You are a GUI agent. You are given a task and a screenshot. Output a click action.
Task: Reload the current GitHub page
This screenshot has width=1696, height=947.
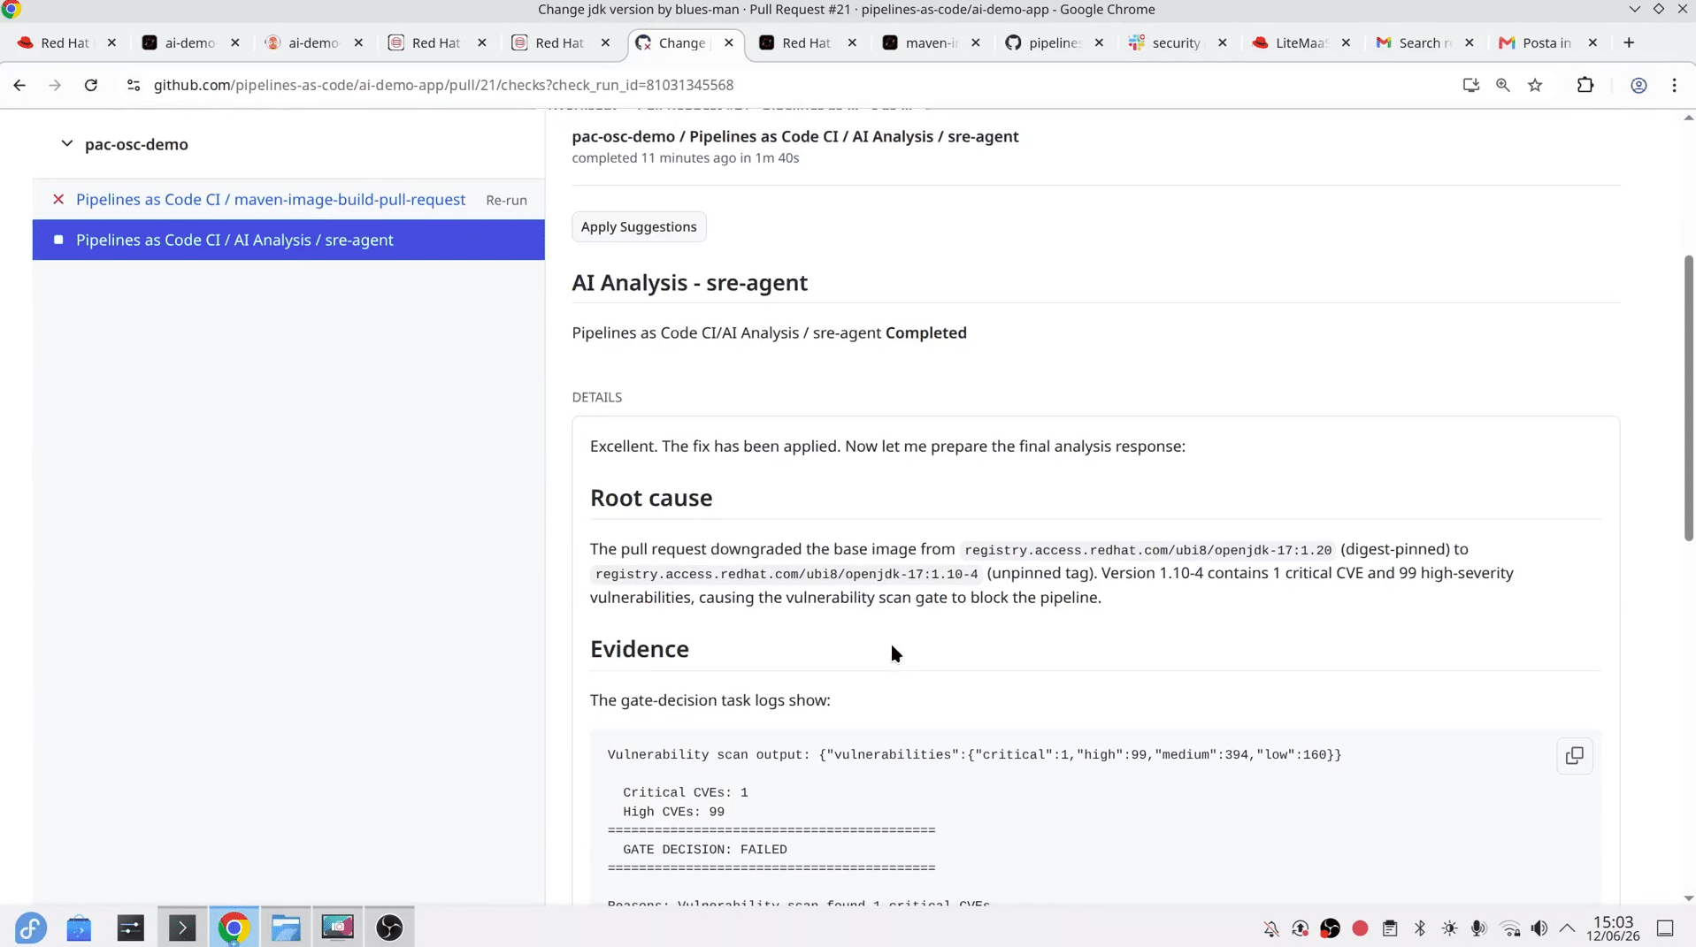tap(91, 85)
